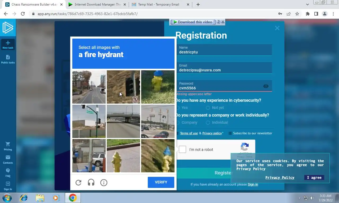Select Individual radio option
This screenshot has width=339, height=203.
[208, 123]
